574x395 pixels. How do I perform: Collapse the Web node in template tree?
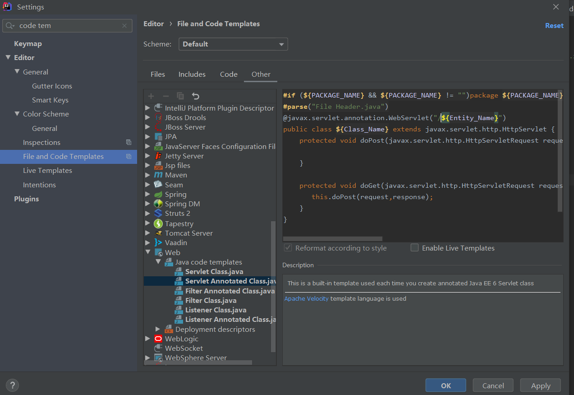[147, 253]
